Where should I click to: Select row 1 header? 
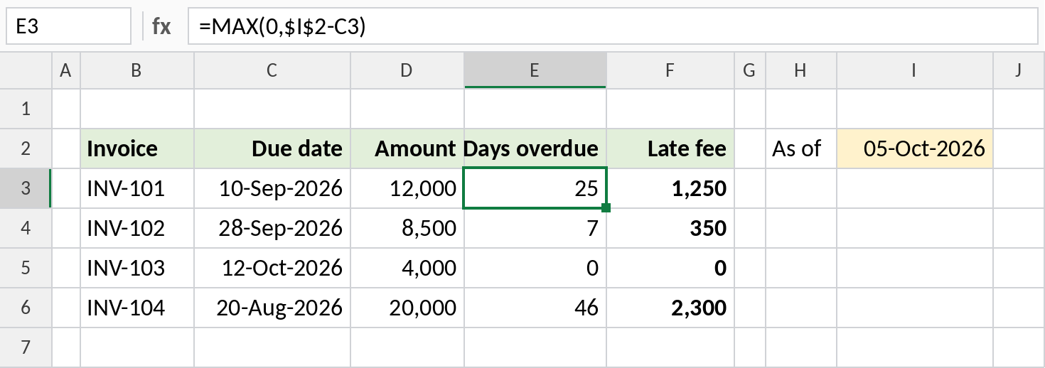pos(26,109)
